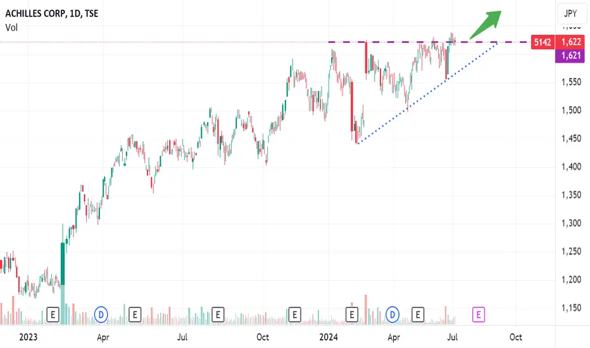The width and height of the screenshot is (590, 348).
Task: Click the 1,400 level on price scale
Action: pos(571,166)
